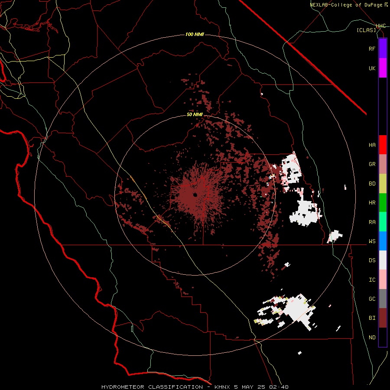Viewport: 390px width, 390px height.
Task: Click the HA legend label
Action: click(x=372, y=145)
